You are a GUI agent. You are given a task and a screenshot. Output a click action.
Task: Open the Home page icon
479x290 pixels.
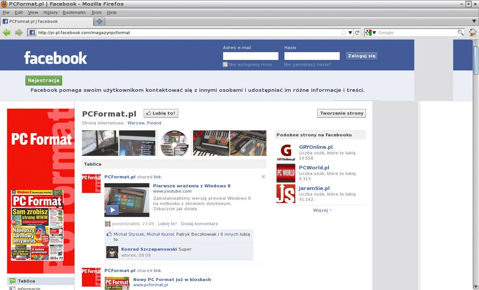pos(473,33)
